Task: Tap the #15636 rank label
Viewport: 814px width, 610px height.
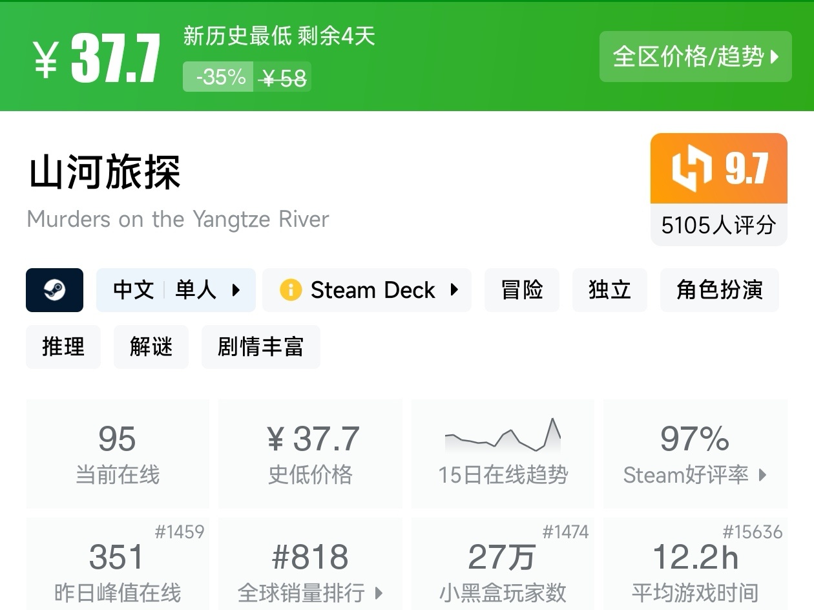Action: (753, 532)
